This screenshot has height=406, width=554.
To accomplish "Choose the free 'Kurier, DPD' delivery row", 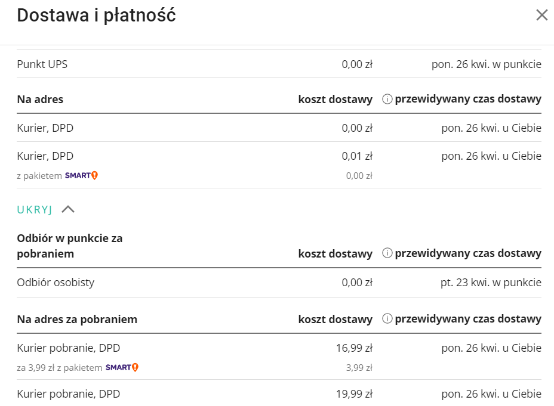I will click(45, 128).
